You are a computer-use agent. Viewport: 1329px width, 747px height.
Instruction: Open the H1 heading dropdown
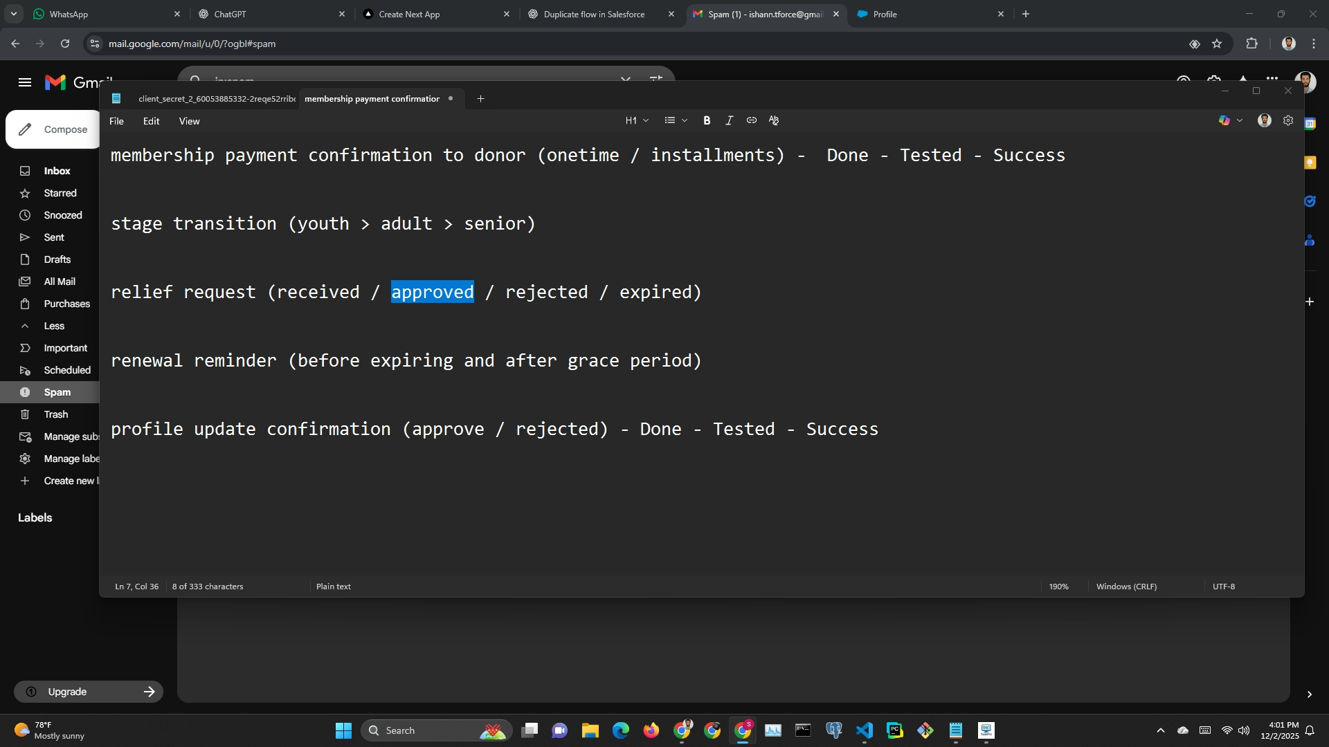[637, 120]
